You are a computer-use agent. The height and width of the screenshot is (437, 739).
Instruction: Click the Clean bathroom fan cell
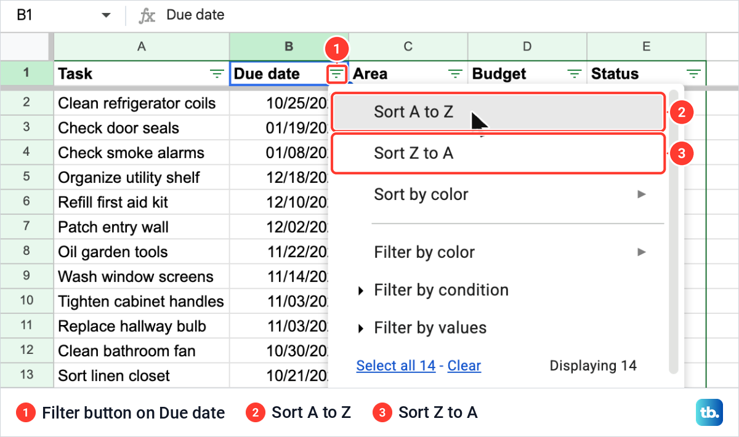(x=142, y=351)
